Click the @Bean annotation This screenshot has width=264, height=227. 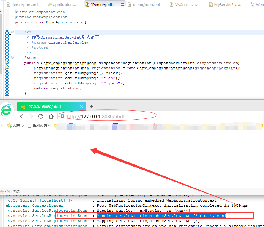[30, 58]
